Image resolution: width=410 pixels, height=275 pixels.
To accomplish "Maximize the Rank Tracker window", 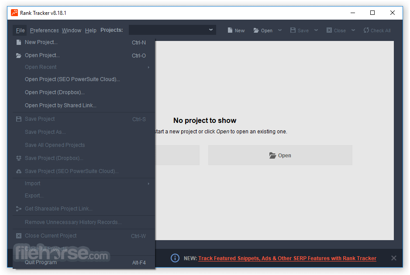I will [372, 13].
